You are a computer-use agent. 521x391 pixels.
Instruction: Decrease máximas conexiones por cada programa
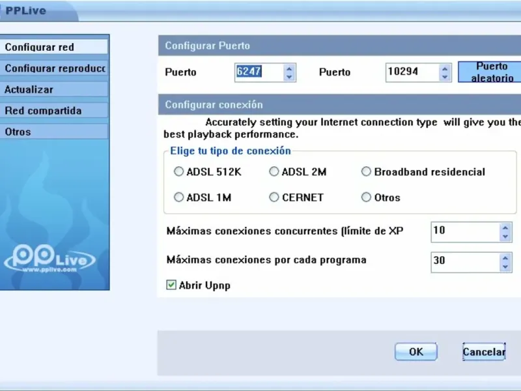[505, 267]
